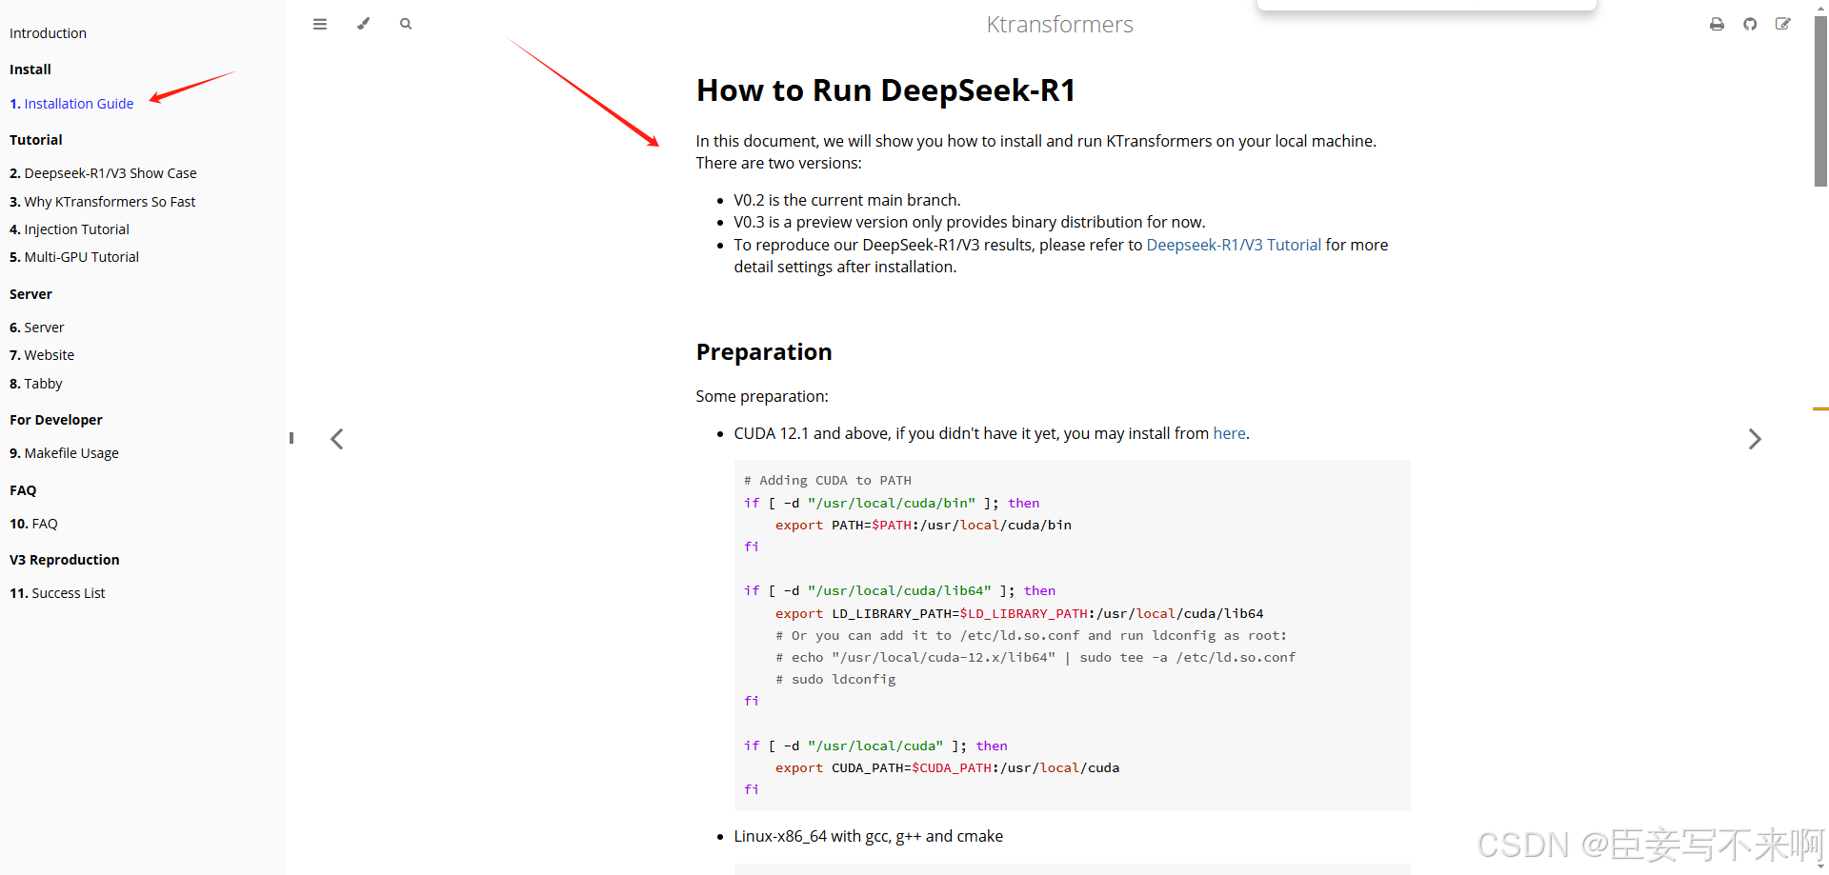1829x875 pixels.
Task: Click the 'Some preparation:' paragraph
Action: click(762, 396)
